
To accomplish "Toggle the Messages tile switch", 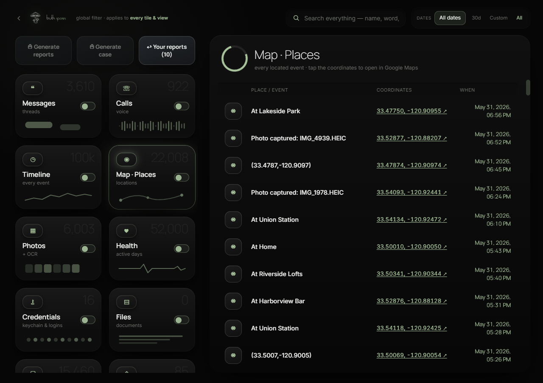I will coord(88,106).
